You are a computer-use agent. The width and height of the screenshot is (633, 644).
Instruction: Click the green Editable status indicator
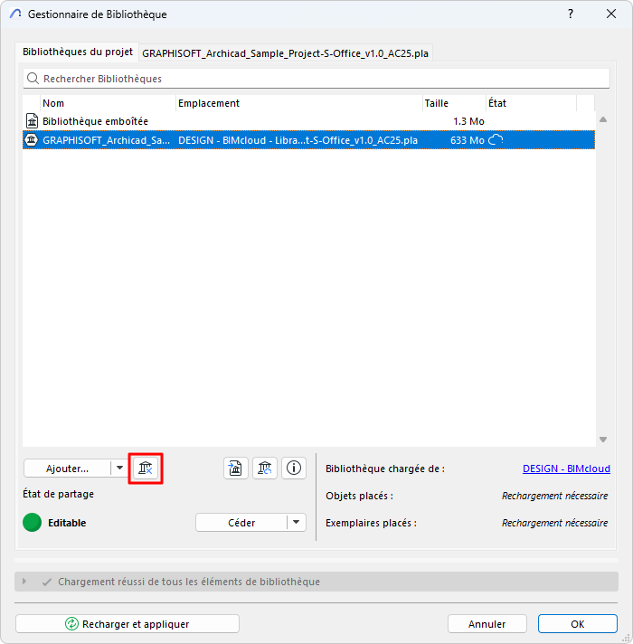32,523
